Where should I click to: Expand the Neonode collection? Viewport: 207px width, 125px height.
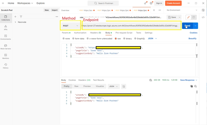click(15, 22)
